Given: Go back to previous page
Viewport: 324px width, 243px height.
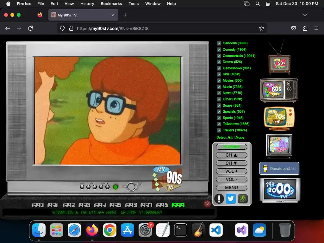Looking at the screenshot, I should click(x=8, y=28).
